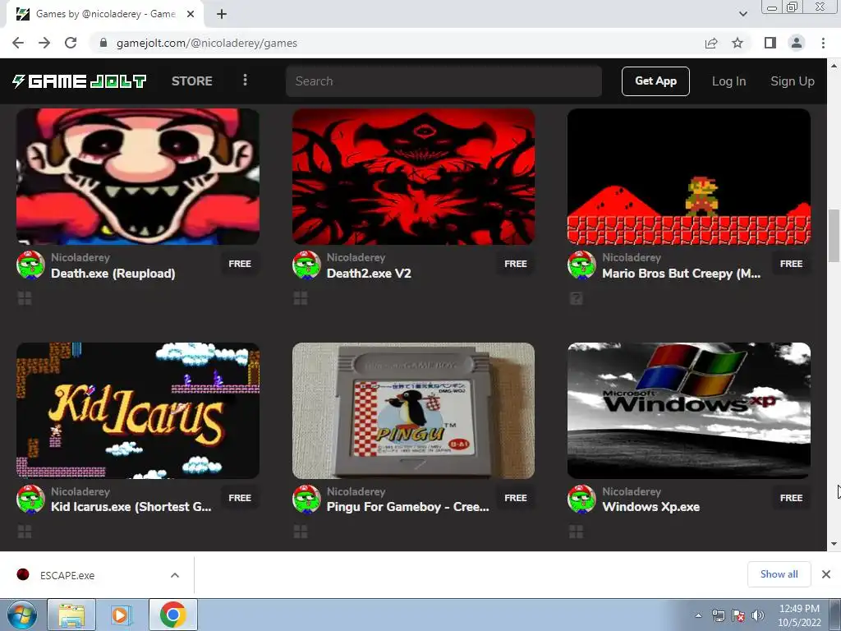Open the three-dot menu beside STORE
This screenshot has height=631, width=841.
(x=245, y=81)
